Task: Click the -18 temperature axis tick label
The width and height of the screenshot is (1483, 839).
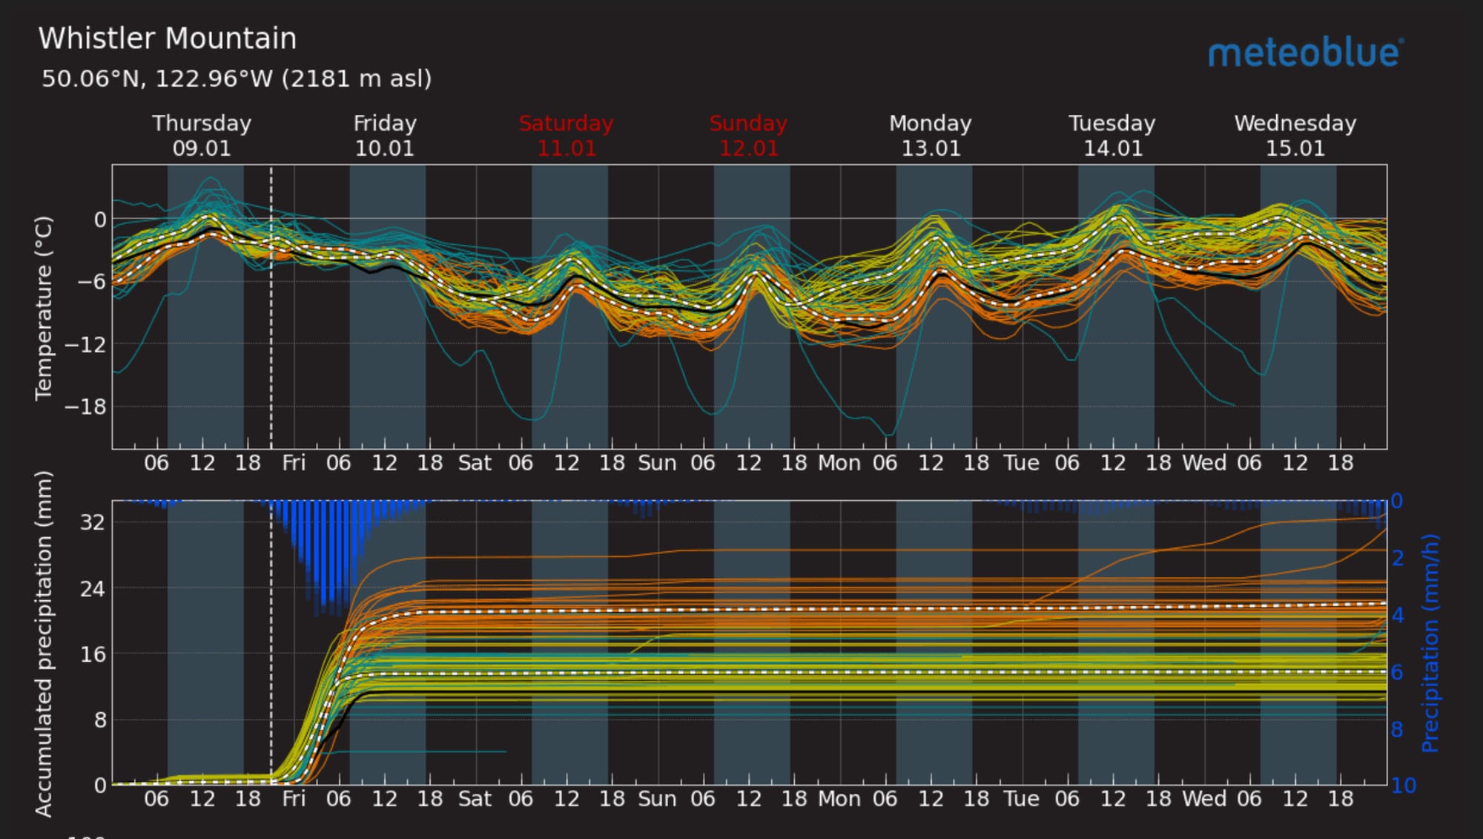Action: tap(85, 407)
